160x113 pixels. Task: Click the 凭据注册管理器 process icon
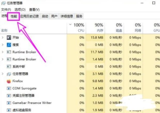9,95
